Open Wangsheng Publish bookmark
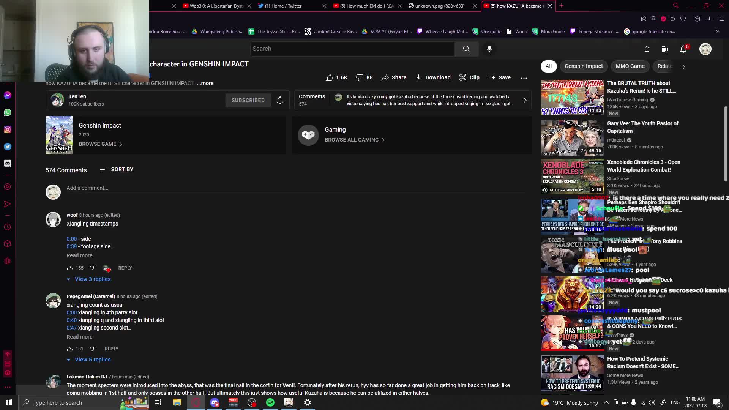Screen dimensions: 729x410 tap(218, 32)
